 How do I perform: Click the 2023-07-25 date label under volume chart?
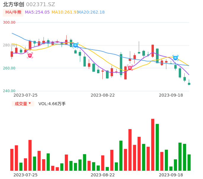point(25,175)
